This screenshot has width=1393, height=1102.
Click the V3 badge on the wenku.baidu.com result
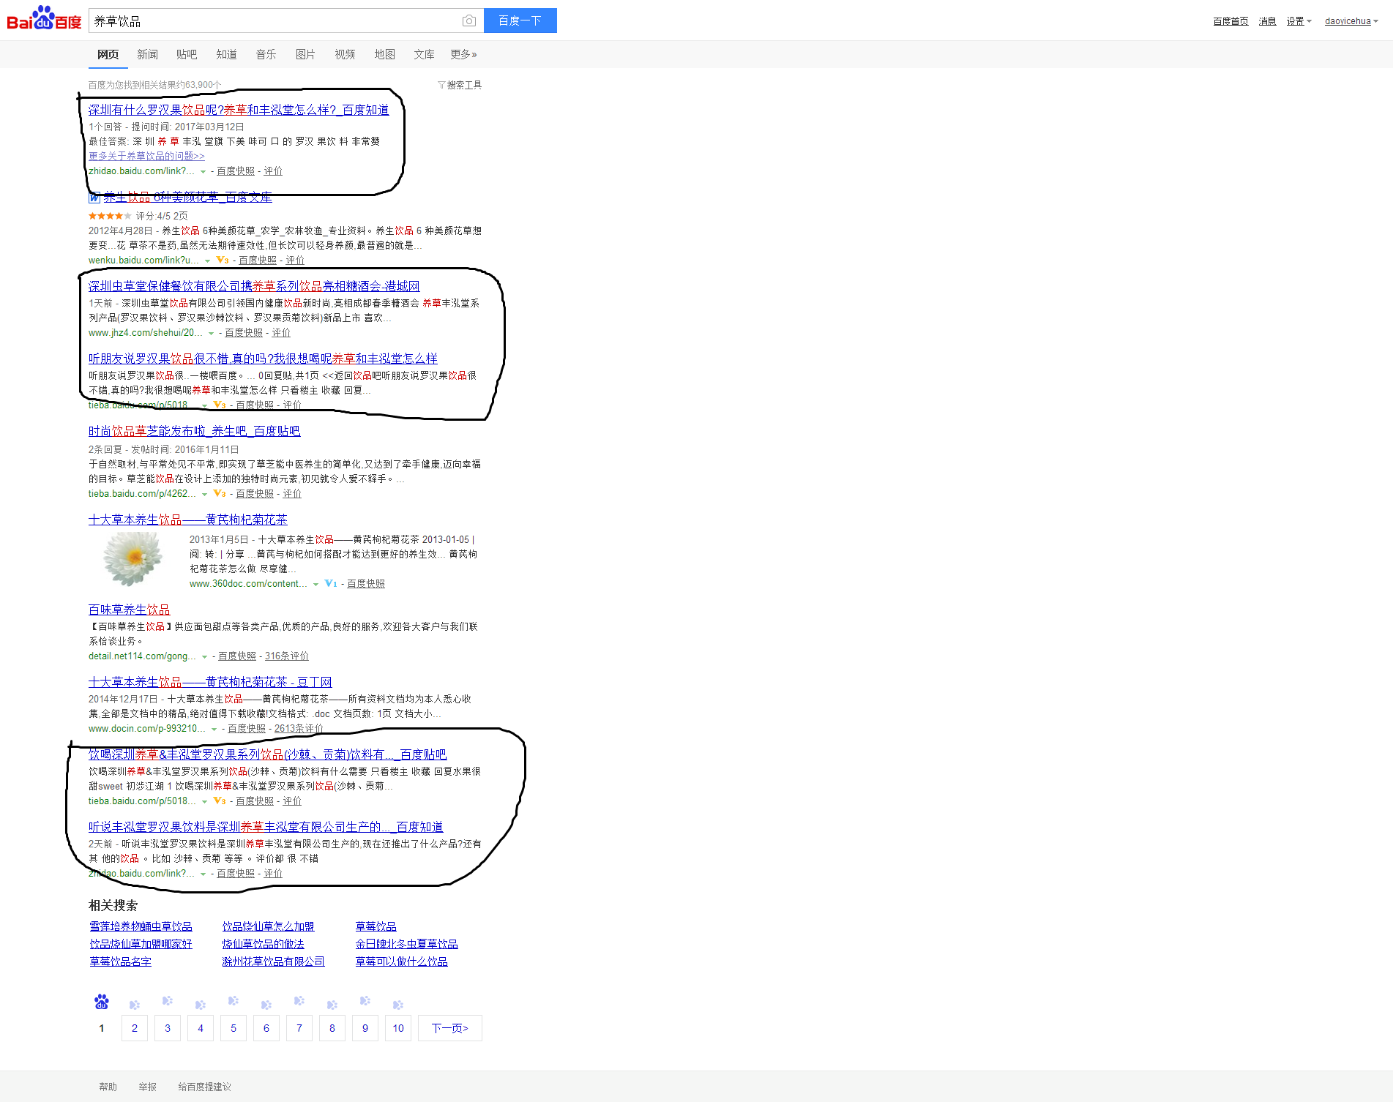point(223,260)
